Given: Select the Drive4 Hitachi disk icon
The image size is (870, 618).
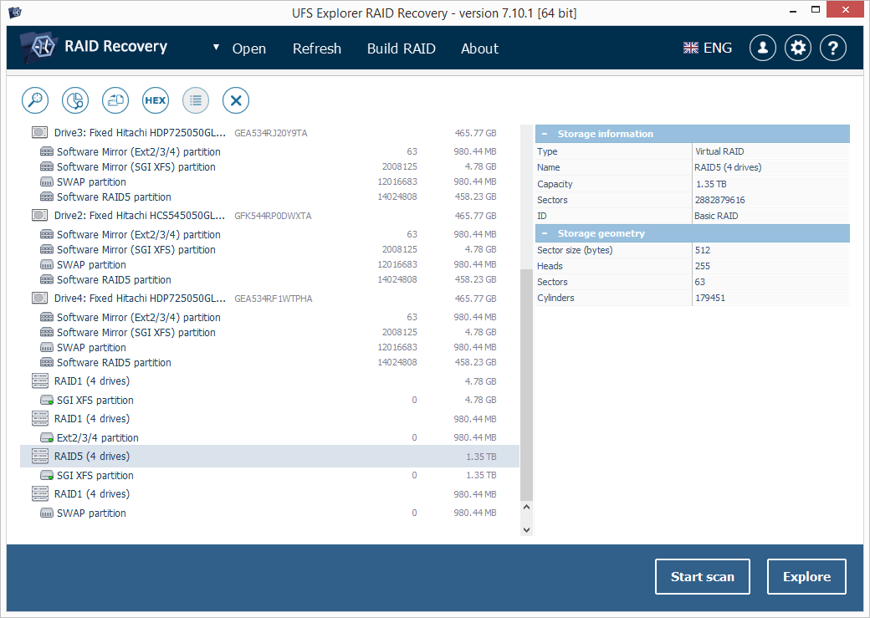Looking at the screenshot, I should [39, 299].
